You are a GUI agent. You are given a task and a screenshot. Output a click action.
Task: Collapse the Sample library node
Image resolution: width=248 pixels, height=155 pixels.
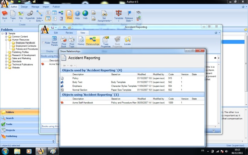point(2,34)
